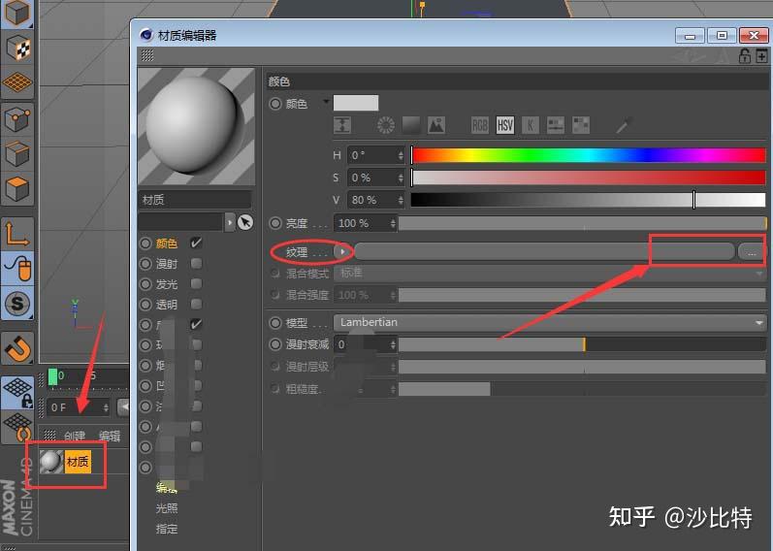Toggle the Enable Axis L-shaped icon

[x=17, y=234]
